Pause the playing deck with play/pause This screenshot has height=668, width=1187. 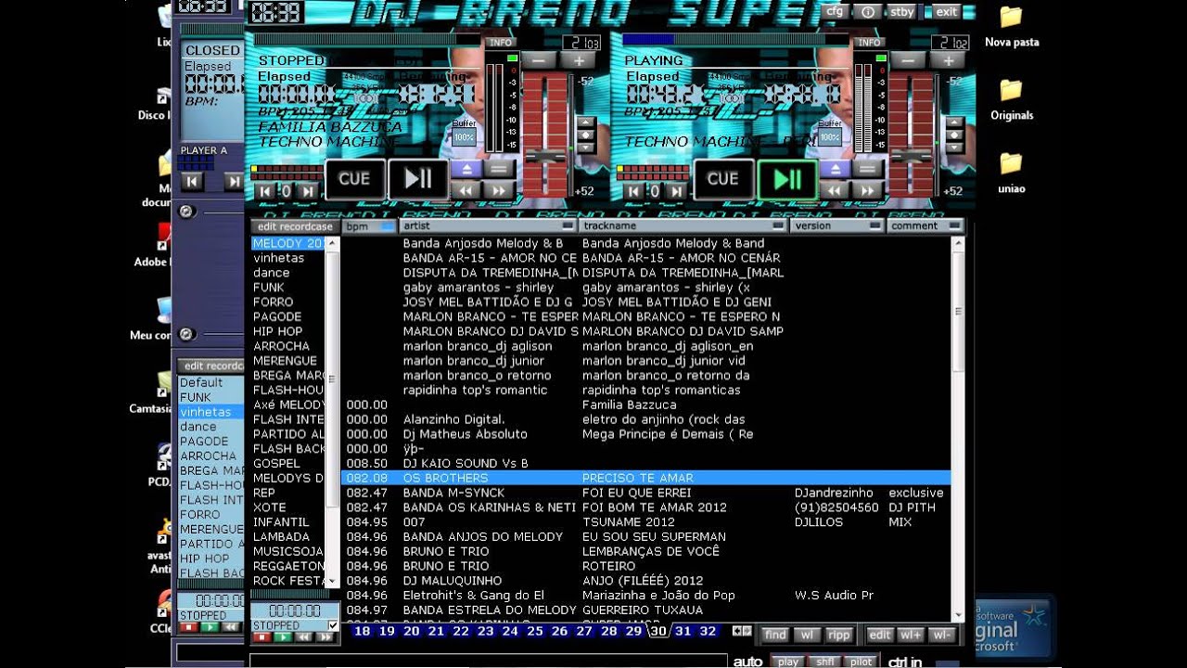[x=787, y=179]
